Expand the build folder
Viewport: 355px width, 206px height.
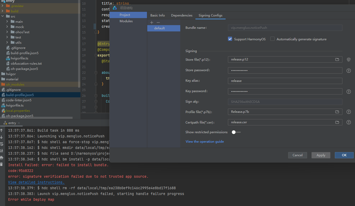(2, 11)
